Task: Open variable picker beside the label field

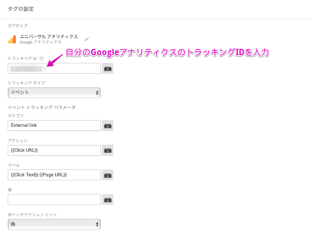Action: coord(108,175)
